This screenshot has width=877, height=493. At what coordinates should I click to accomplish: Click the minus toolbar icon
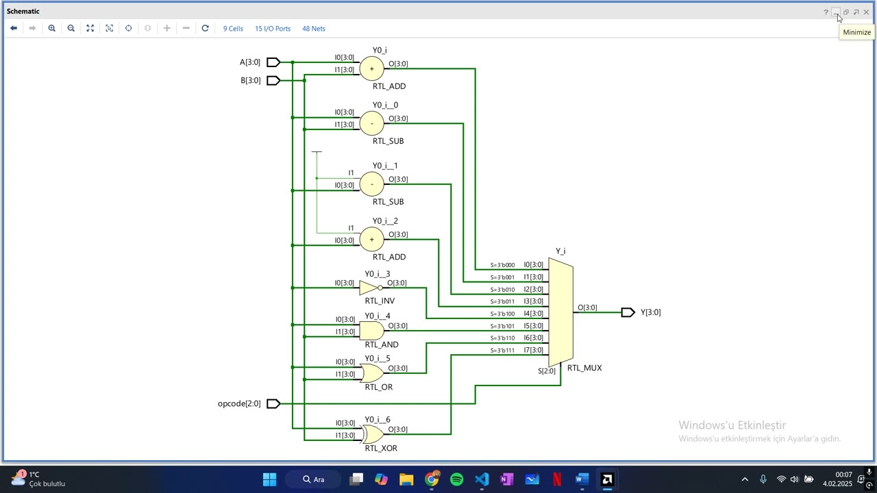186,28
